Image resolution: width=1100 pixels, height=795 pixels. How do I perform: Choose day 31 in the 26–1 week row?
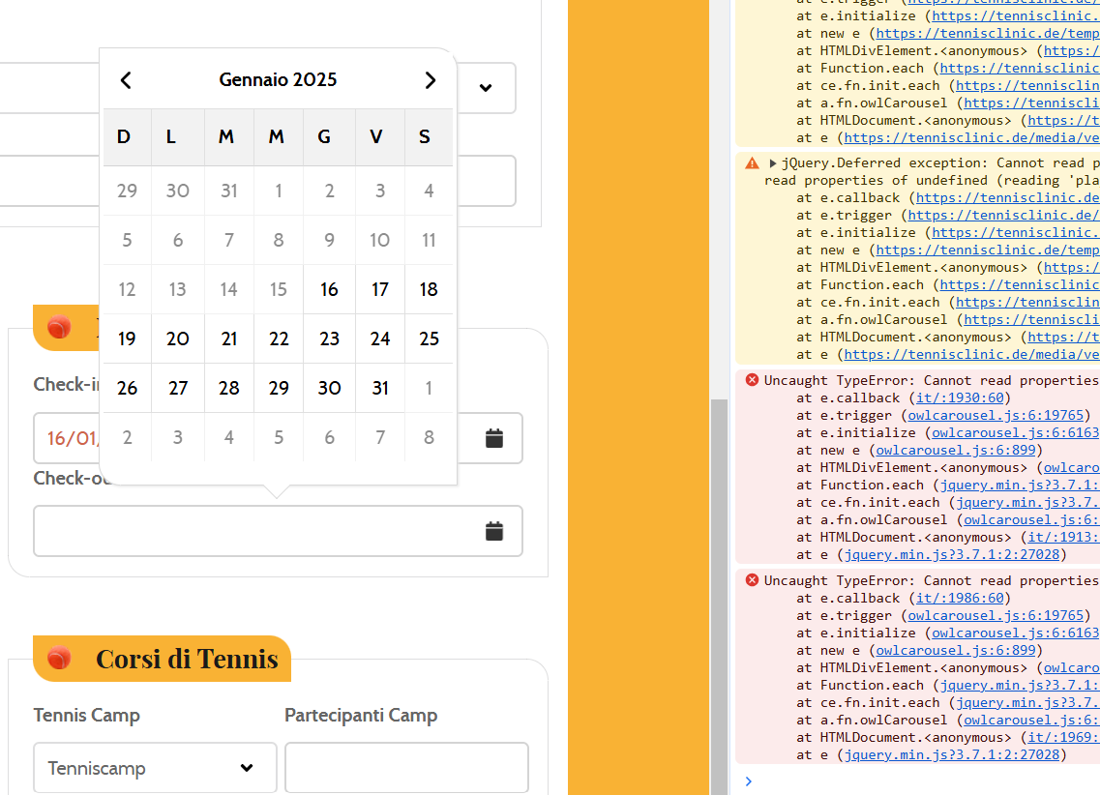tap(379, 388)
